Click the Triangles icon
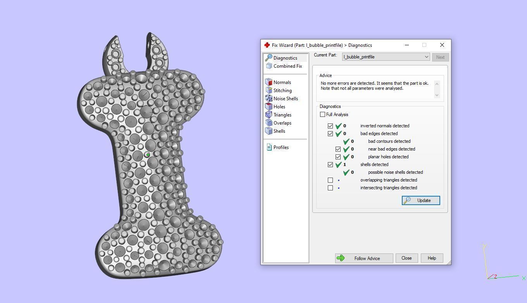Image resolution: width=527 pixels, height=303 pixels. pyautogui.click(x=269, y=115)
